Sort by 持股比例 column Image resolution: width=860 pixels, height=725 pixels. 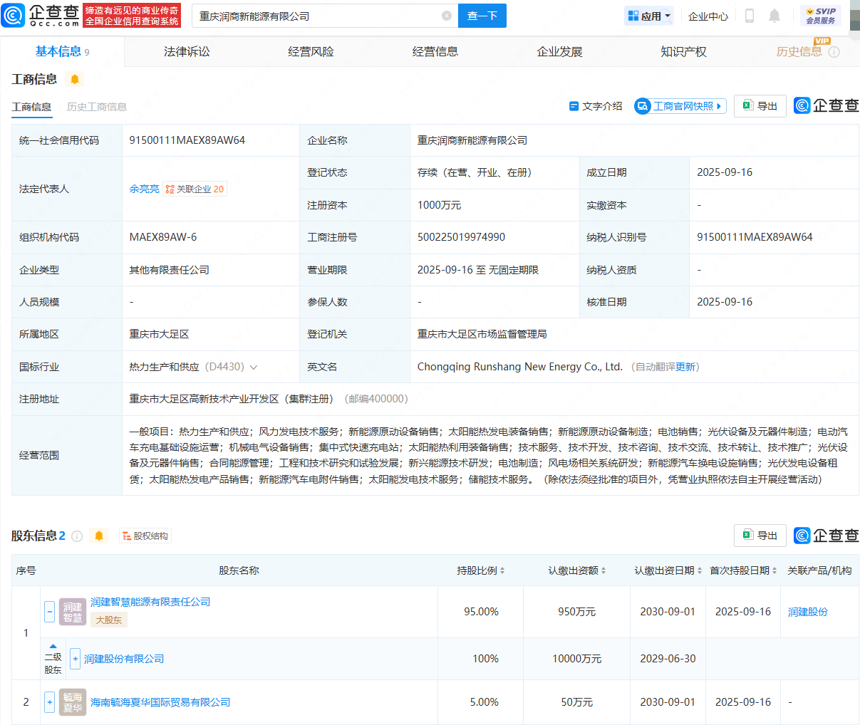click(x=481, y=570)
